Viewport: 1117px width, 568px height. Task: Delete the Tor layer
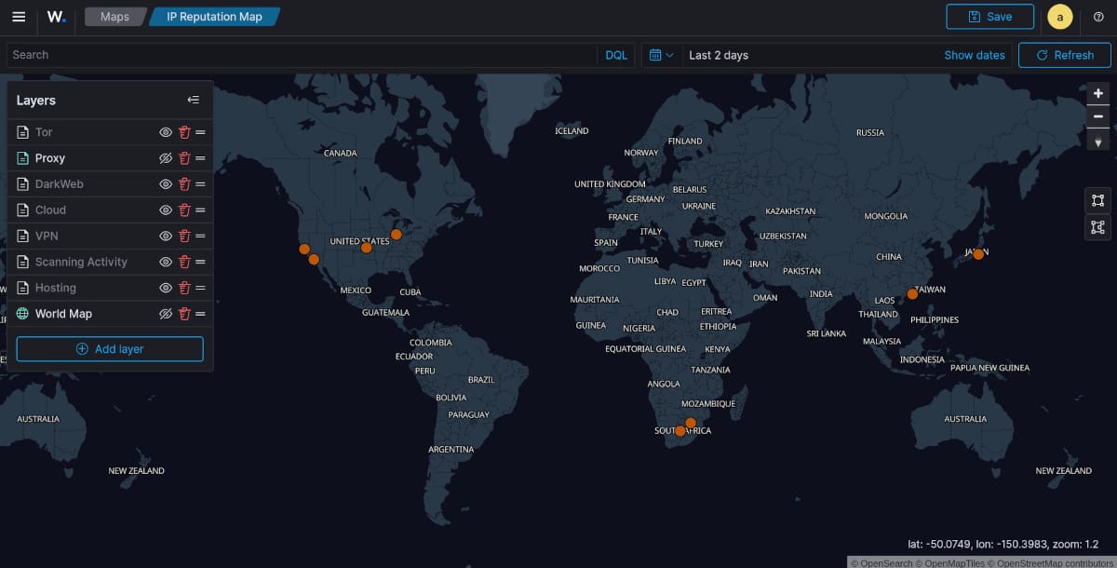click(x=184, y=132)
